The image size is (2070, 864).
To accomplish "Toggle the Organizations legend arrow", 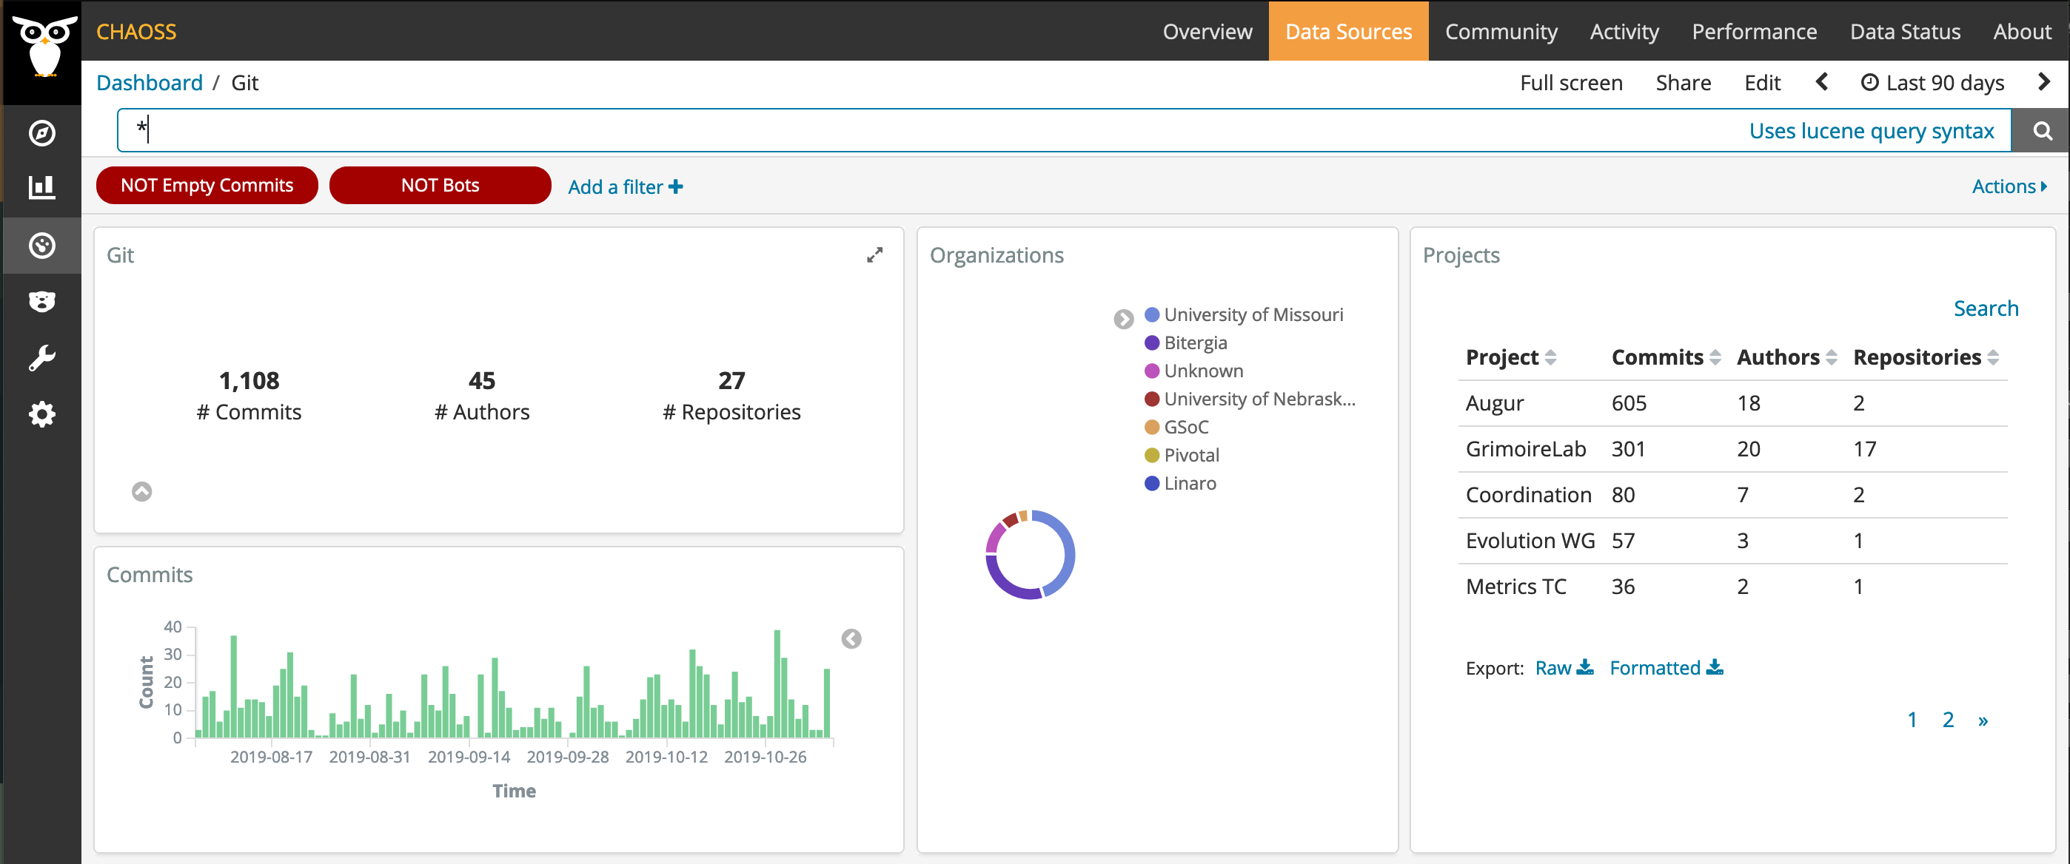I will [1122, 320].
